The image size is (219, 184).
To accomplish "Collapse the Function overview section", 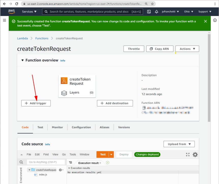I will click(22, 60).
